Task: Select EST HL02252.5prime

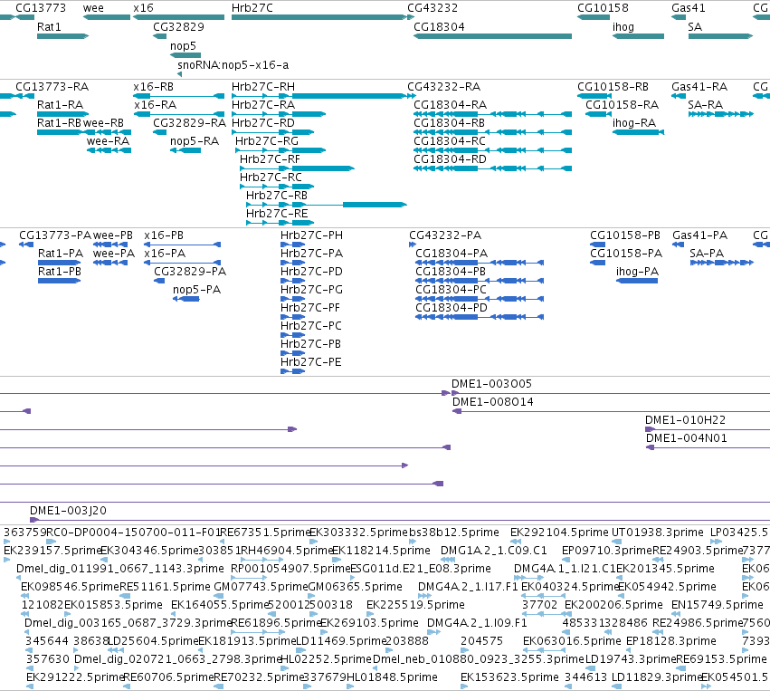Action: 326,659
